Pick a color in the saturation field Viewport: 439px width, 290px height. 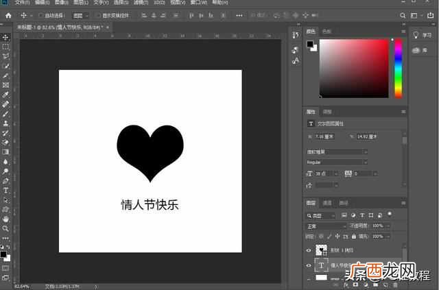click(354, 69)
